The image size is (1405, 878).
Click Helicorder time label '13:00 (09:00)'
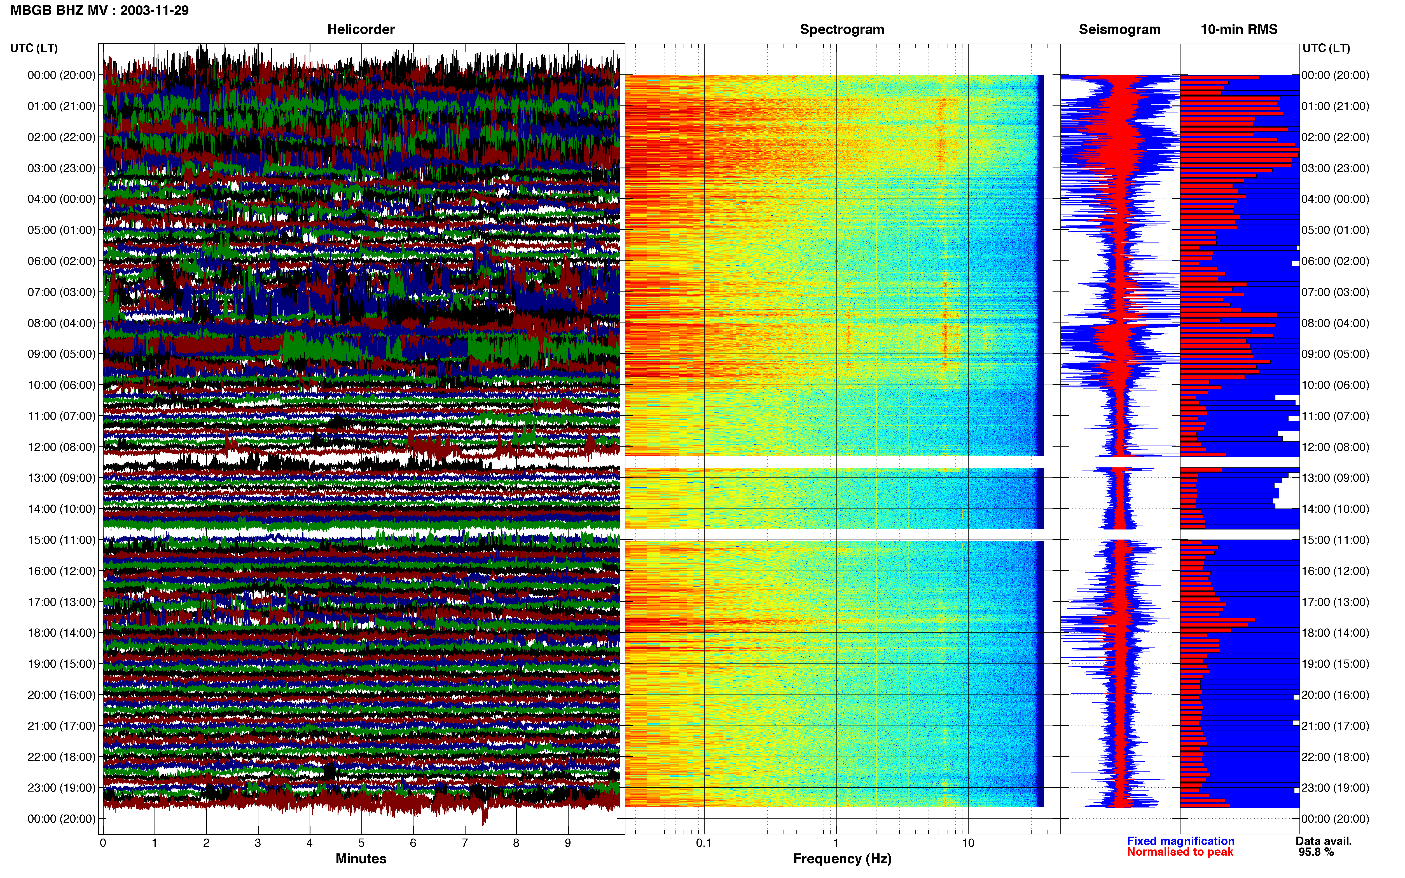point(62,478)
